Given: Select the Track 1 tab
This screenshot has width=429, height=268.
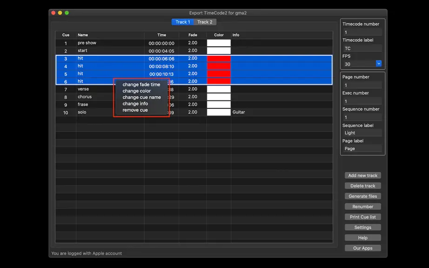Looking at the screenshot, I should click(183, 22).
